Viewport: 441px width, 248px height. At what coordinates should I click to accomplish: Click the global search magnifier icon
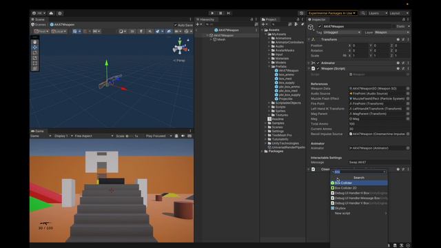[363, 13]
